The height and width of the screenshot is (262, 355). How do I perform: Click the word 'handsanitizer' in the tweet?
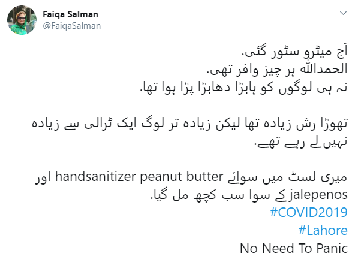pos(95,177)
